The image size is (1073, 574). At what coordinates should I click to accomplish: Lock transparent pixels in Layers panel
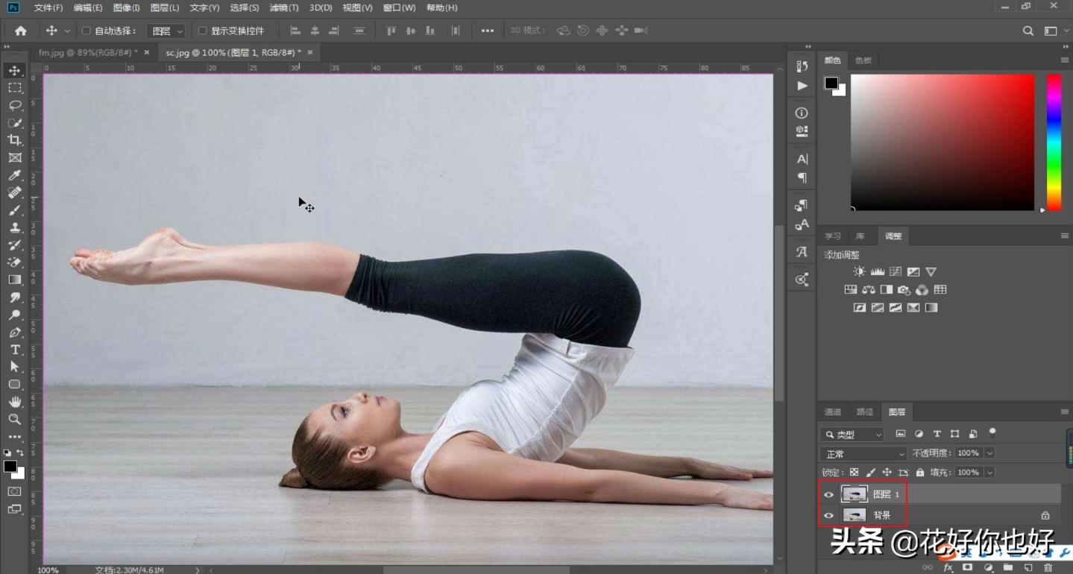pyautogui.click(x=855, y=473)
